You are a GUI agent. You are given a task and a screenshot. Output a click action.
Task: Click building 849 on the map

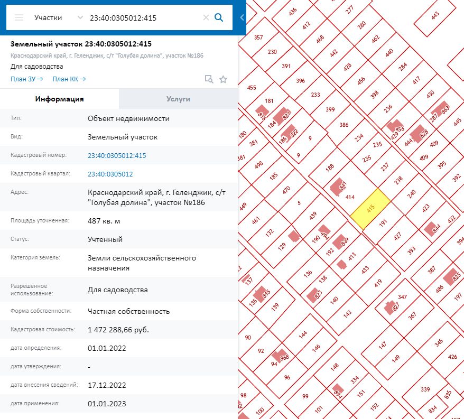click(x=340, y=243)
